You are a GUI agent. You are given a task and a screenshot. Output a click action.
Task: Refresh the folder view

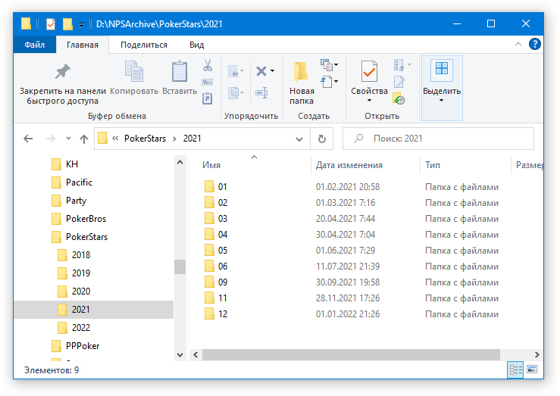click(322, 139)
